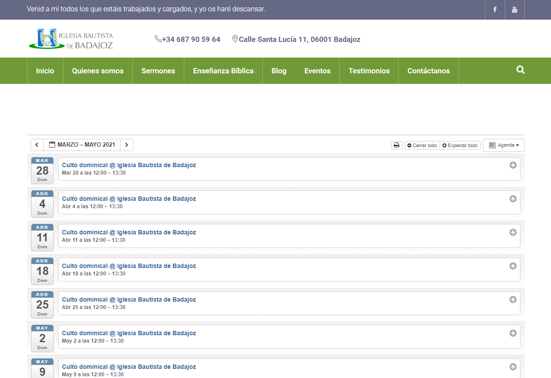Open the Eventos menu item
This screenshot has height=378, width=551.
(x=317, y=71)
